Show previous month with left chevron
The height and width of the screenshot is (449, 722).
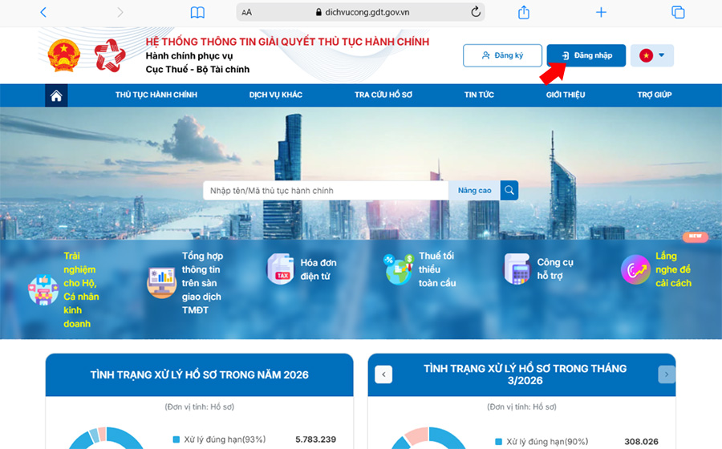tap(383, 374)
